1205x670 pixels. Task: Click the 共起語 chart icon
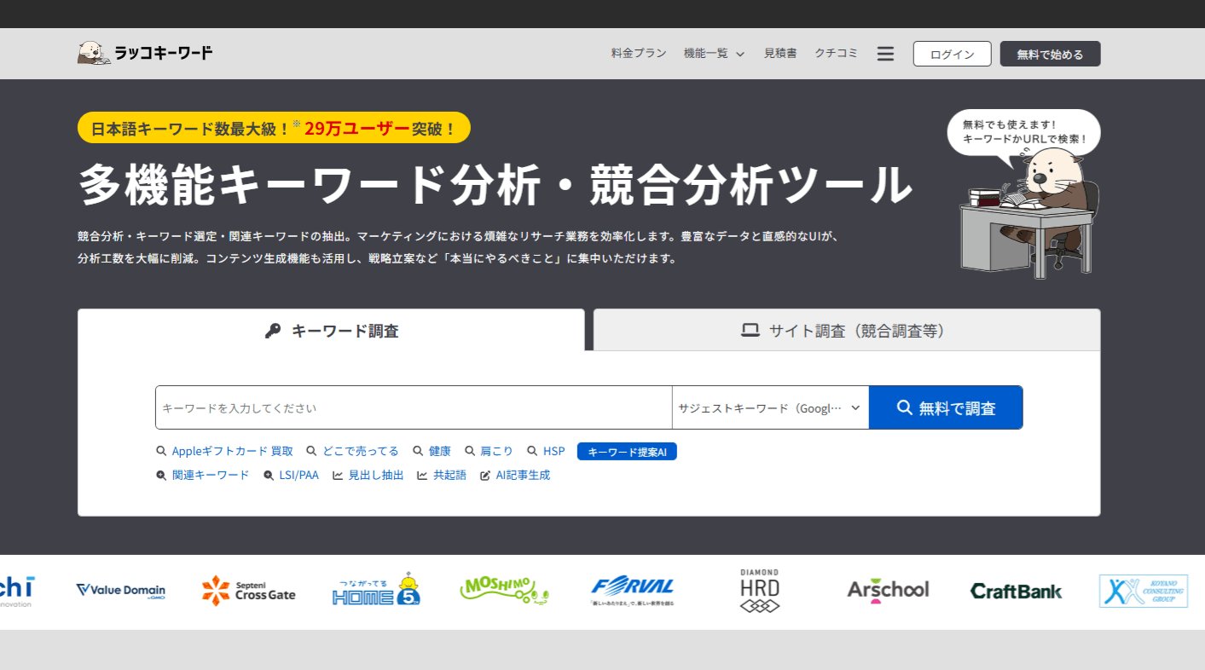pyautogui.click(x=422, y=476)
